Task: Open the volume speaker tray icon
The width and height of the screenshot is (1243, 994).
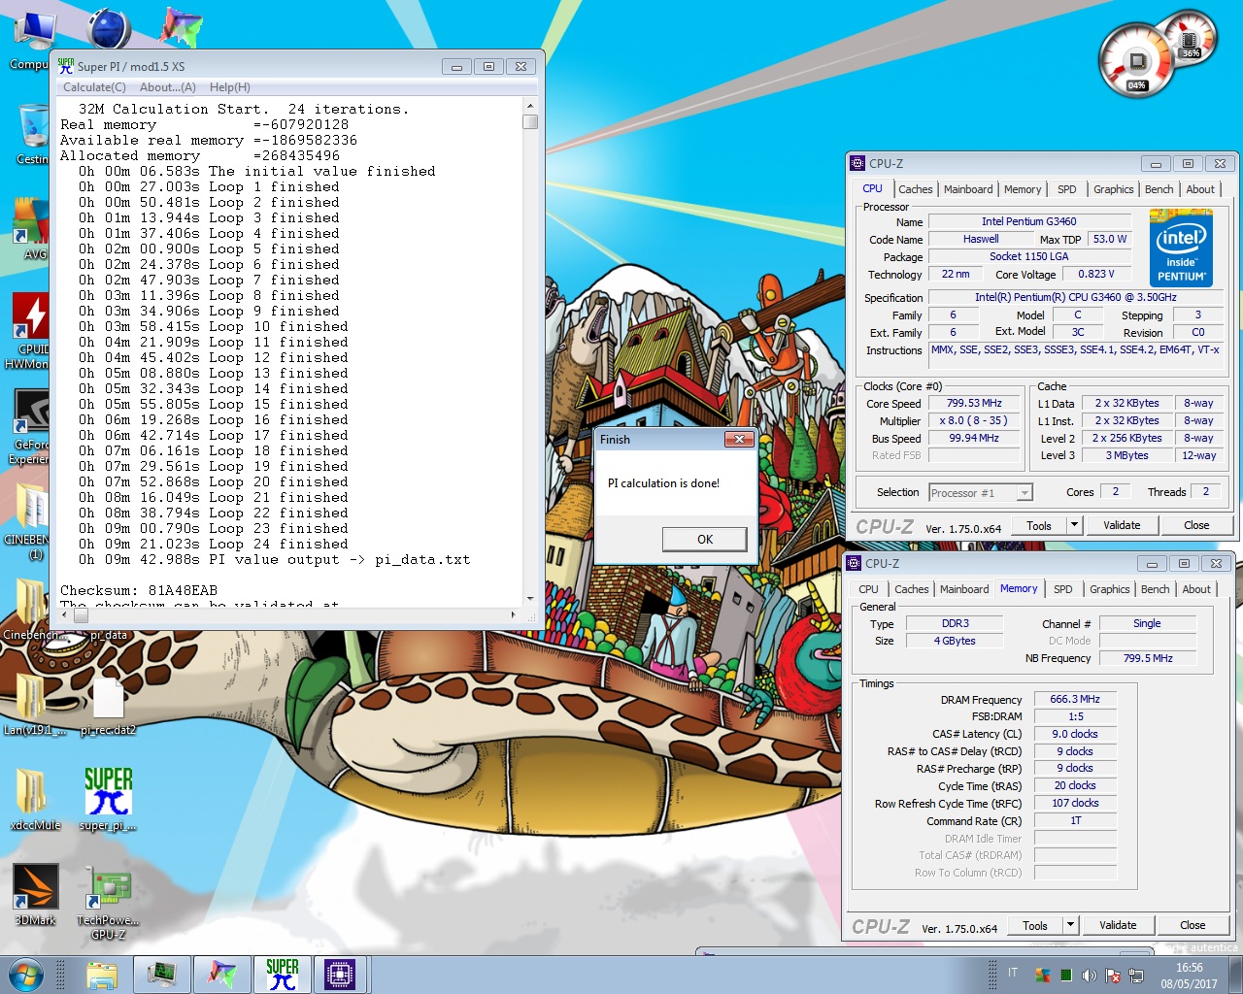Action: [1089, 976]
